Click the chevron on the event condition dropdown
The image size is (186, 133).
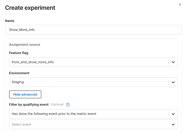(x=173, y=114)
